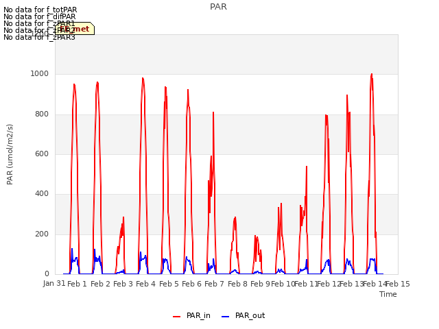This screenshot has height=329, width=439.
Task: Click the Feb 7 x-axis tick label
Action: pos(215,284)
